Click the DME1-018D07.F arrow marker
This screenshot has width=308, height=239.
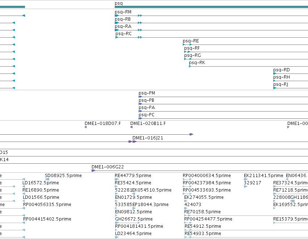(x=86, y=127)
